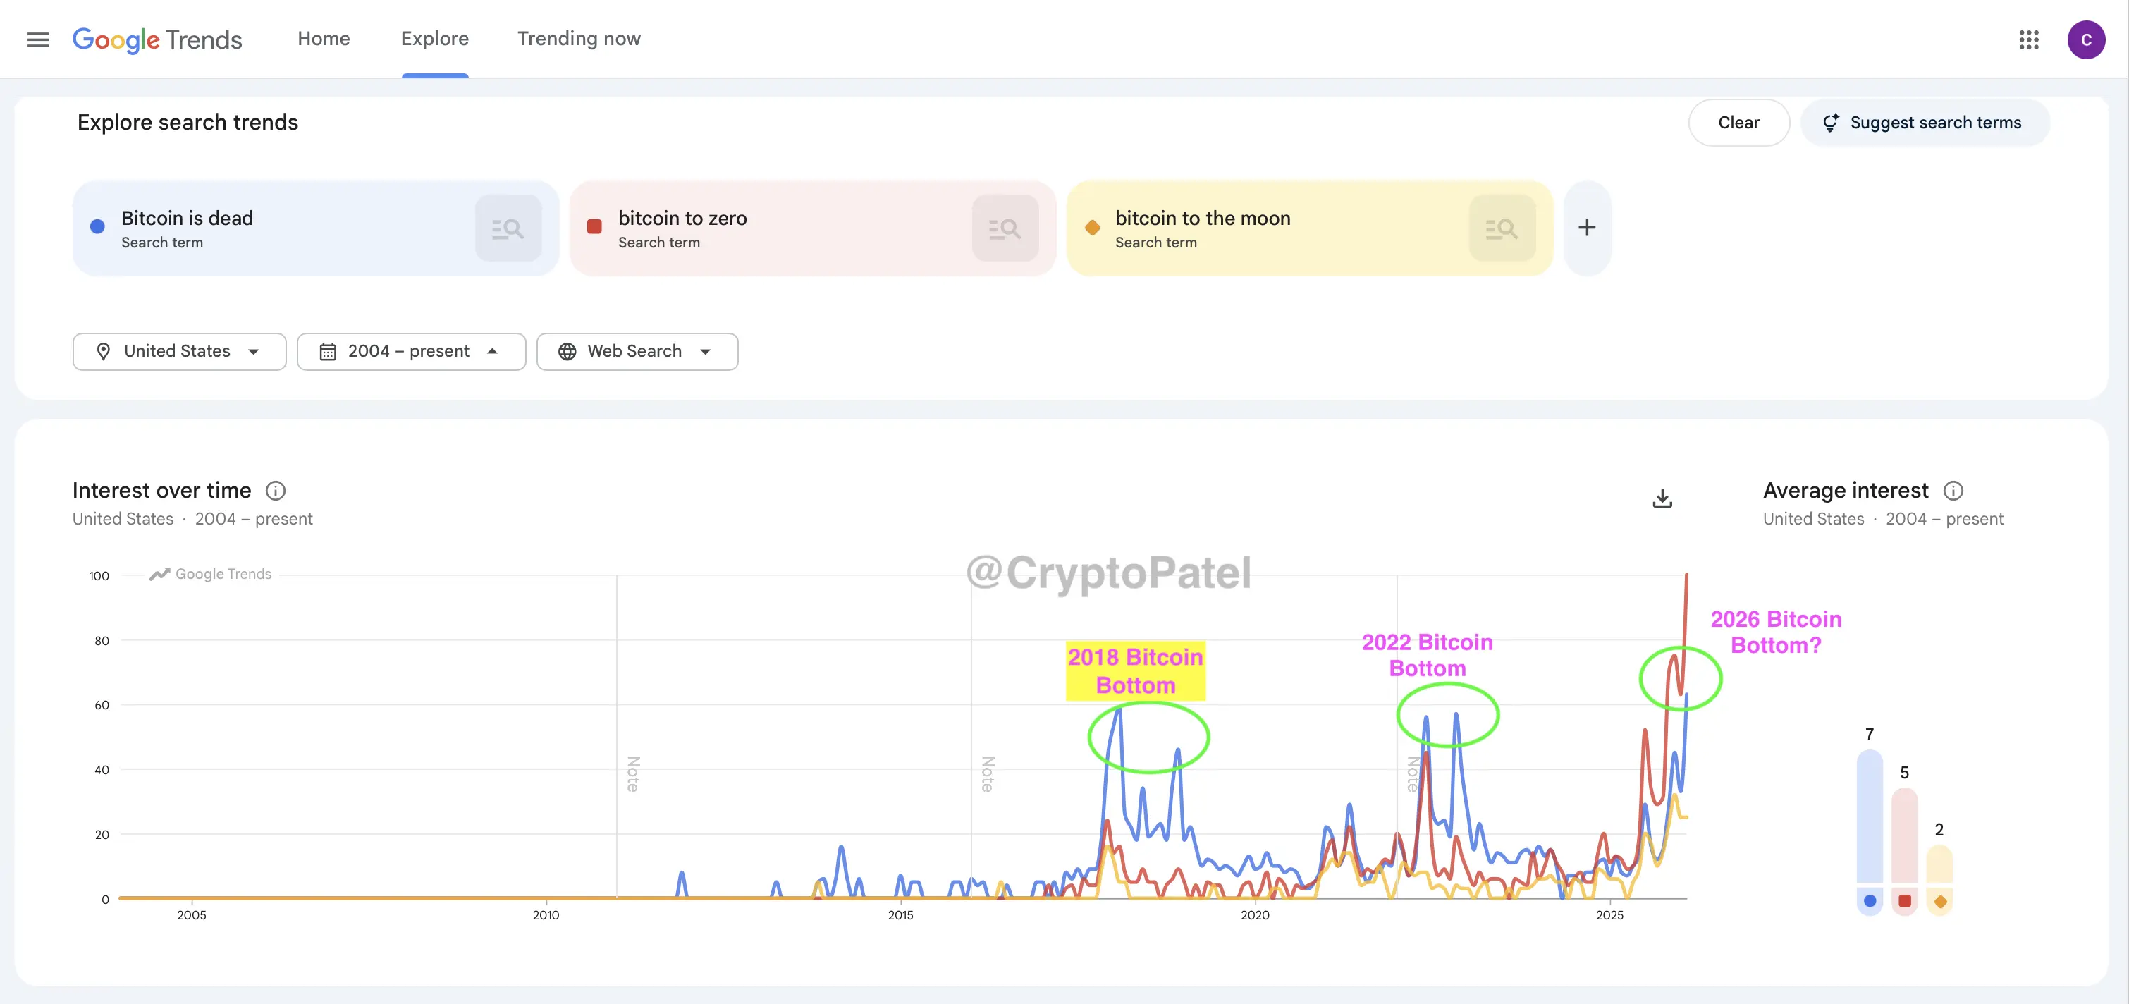Click the blue Bitcoin is dead color dot
This screenshot has width=2129, height=1004.
97,226
